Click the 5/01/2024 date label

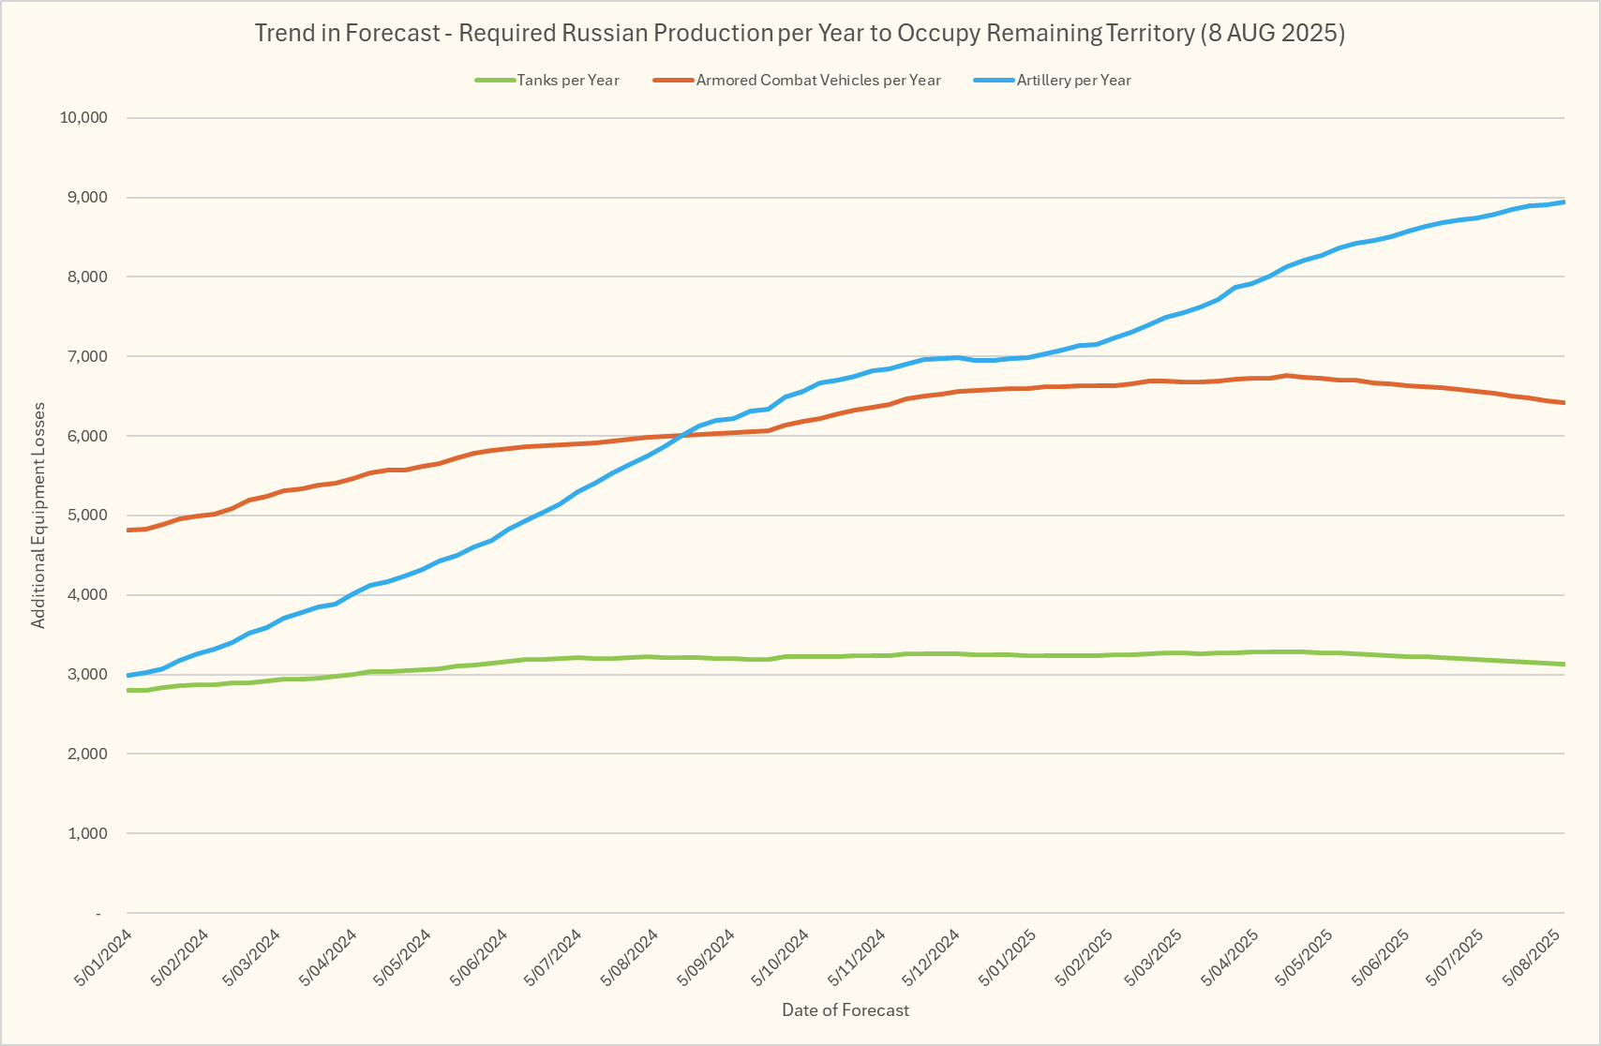(103, 958)
